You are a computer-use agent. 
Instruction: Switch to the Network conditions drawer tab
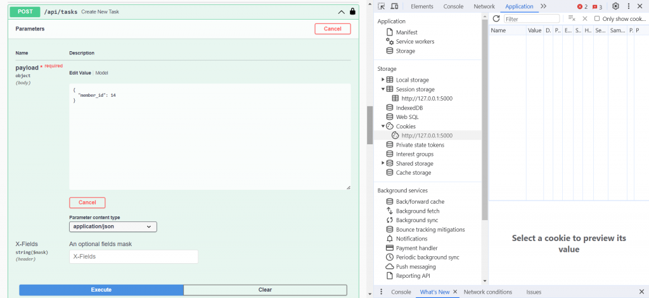pyautogui.click(x=487, y=292)
